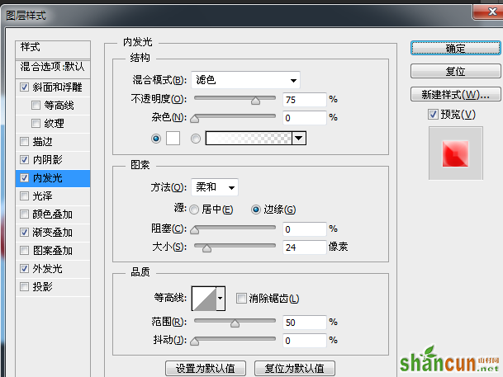Select the 描边 style row label
This screenshot has height=377, width=503.
(x=42, y=141)
